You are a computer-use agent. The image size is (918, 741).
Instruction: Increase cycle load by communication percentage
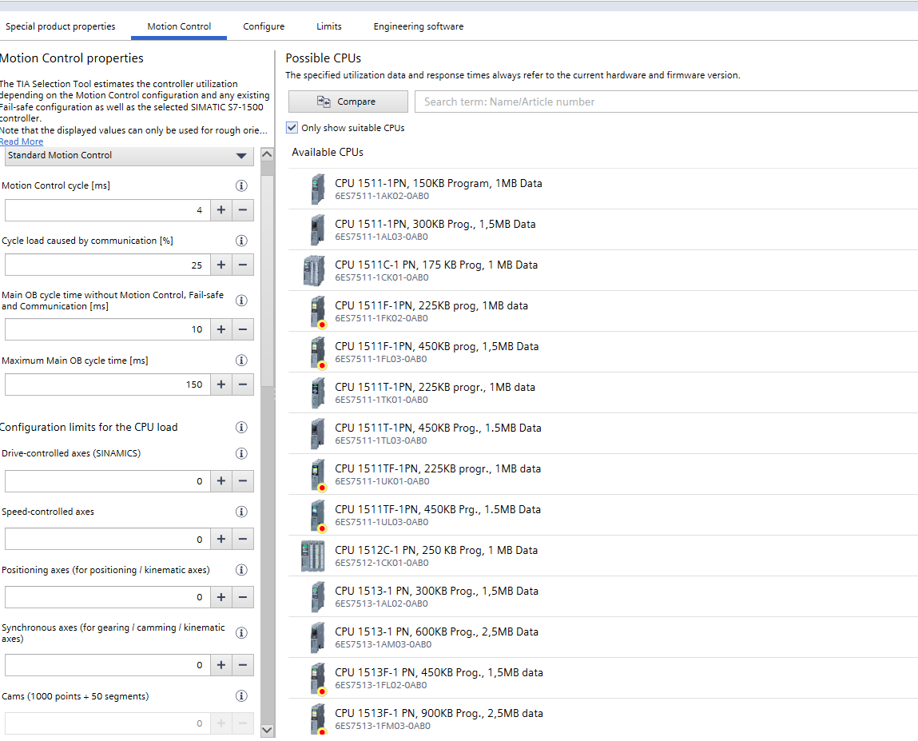coord(221,265)
